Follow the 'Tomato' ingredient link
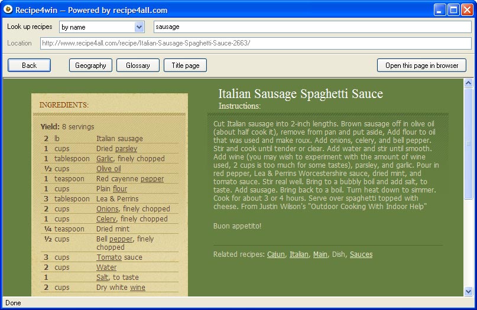 point(109,257)
